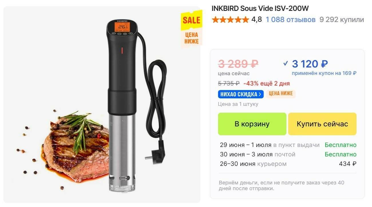Screen dimensions: 372x207
Task: Click the chevron in НИХАО СКИДКА badge
Action: (260, 94)
